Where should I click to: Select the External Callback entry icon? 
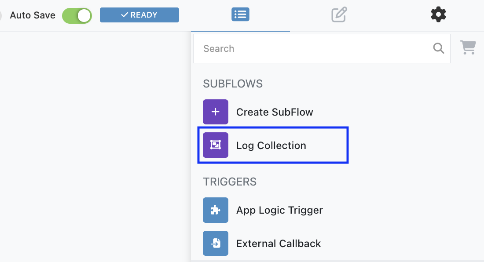(x=215, y=243)
